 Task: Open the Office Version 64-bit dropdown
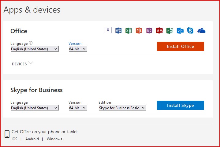(x=78, y=49)
